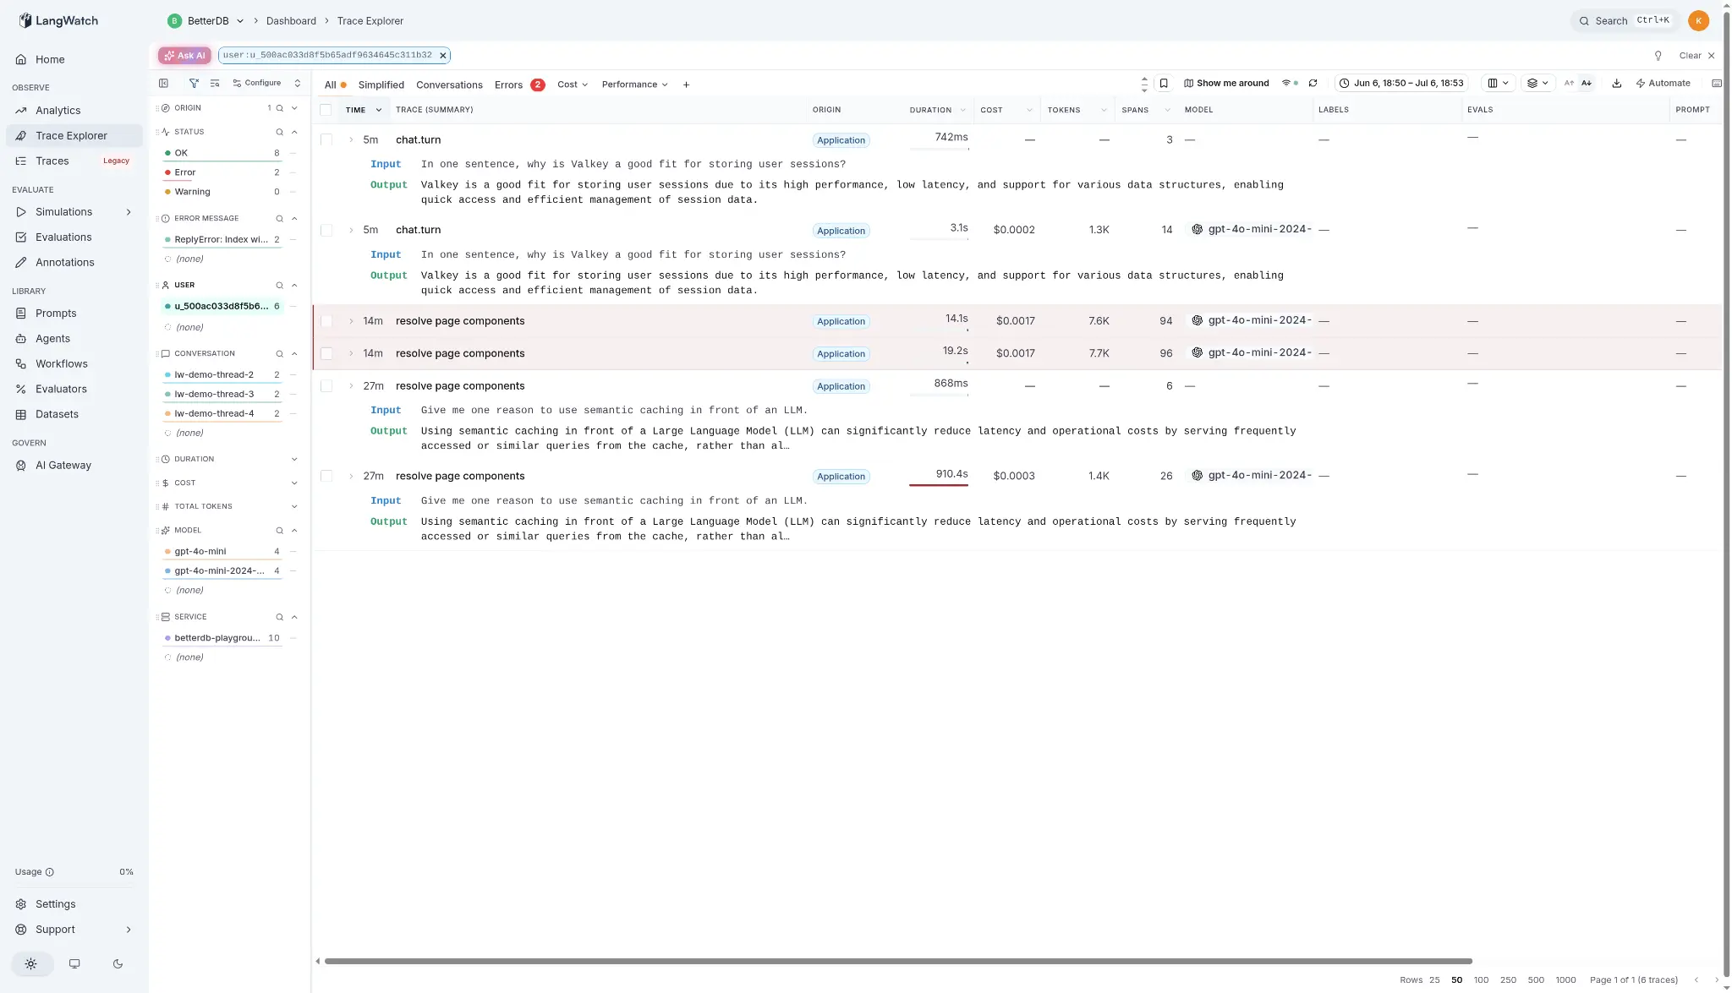The height and width of the screenshot is (993, 1732).
Task: Set rows per page to 100
Action: 1481,980
